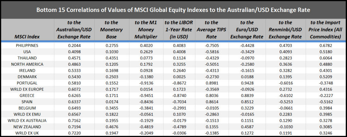The image size is (347, 137).
Task: Click the DENMARK row label
Action: coord(27,77)
